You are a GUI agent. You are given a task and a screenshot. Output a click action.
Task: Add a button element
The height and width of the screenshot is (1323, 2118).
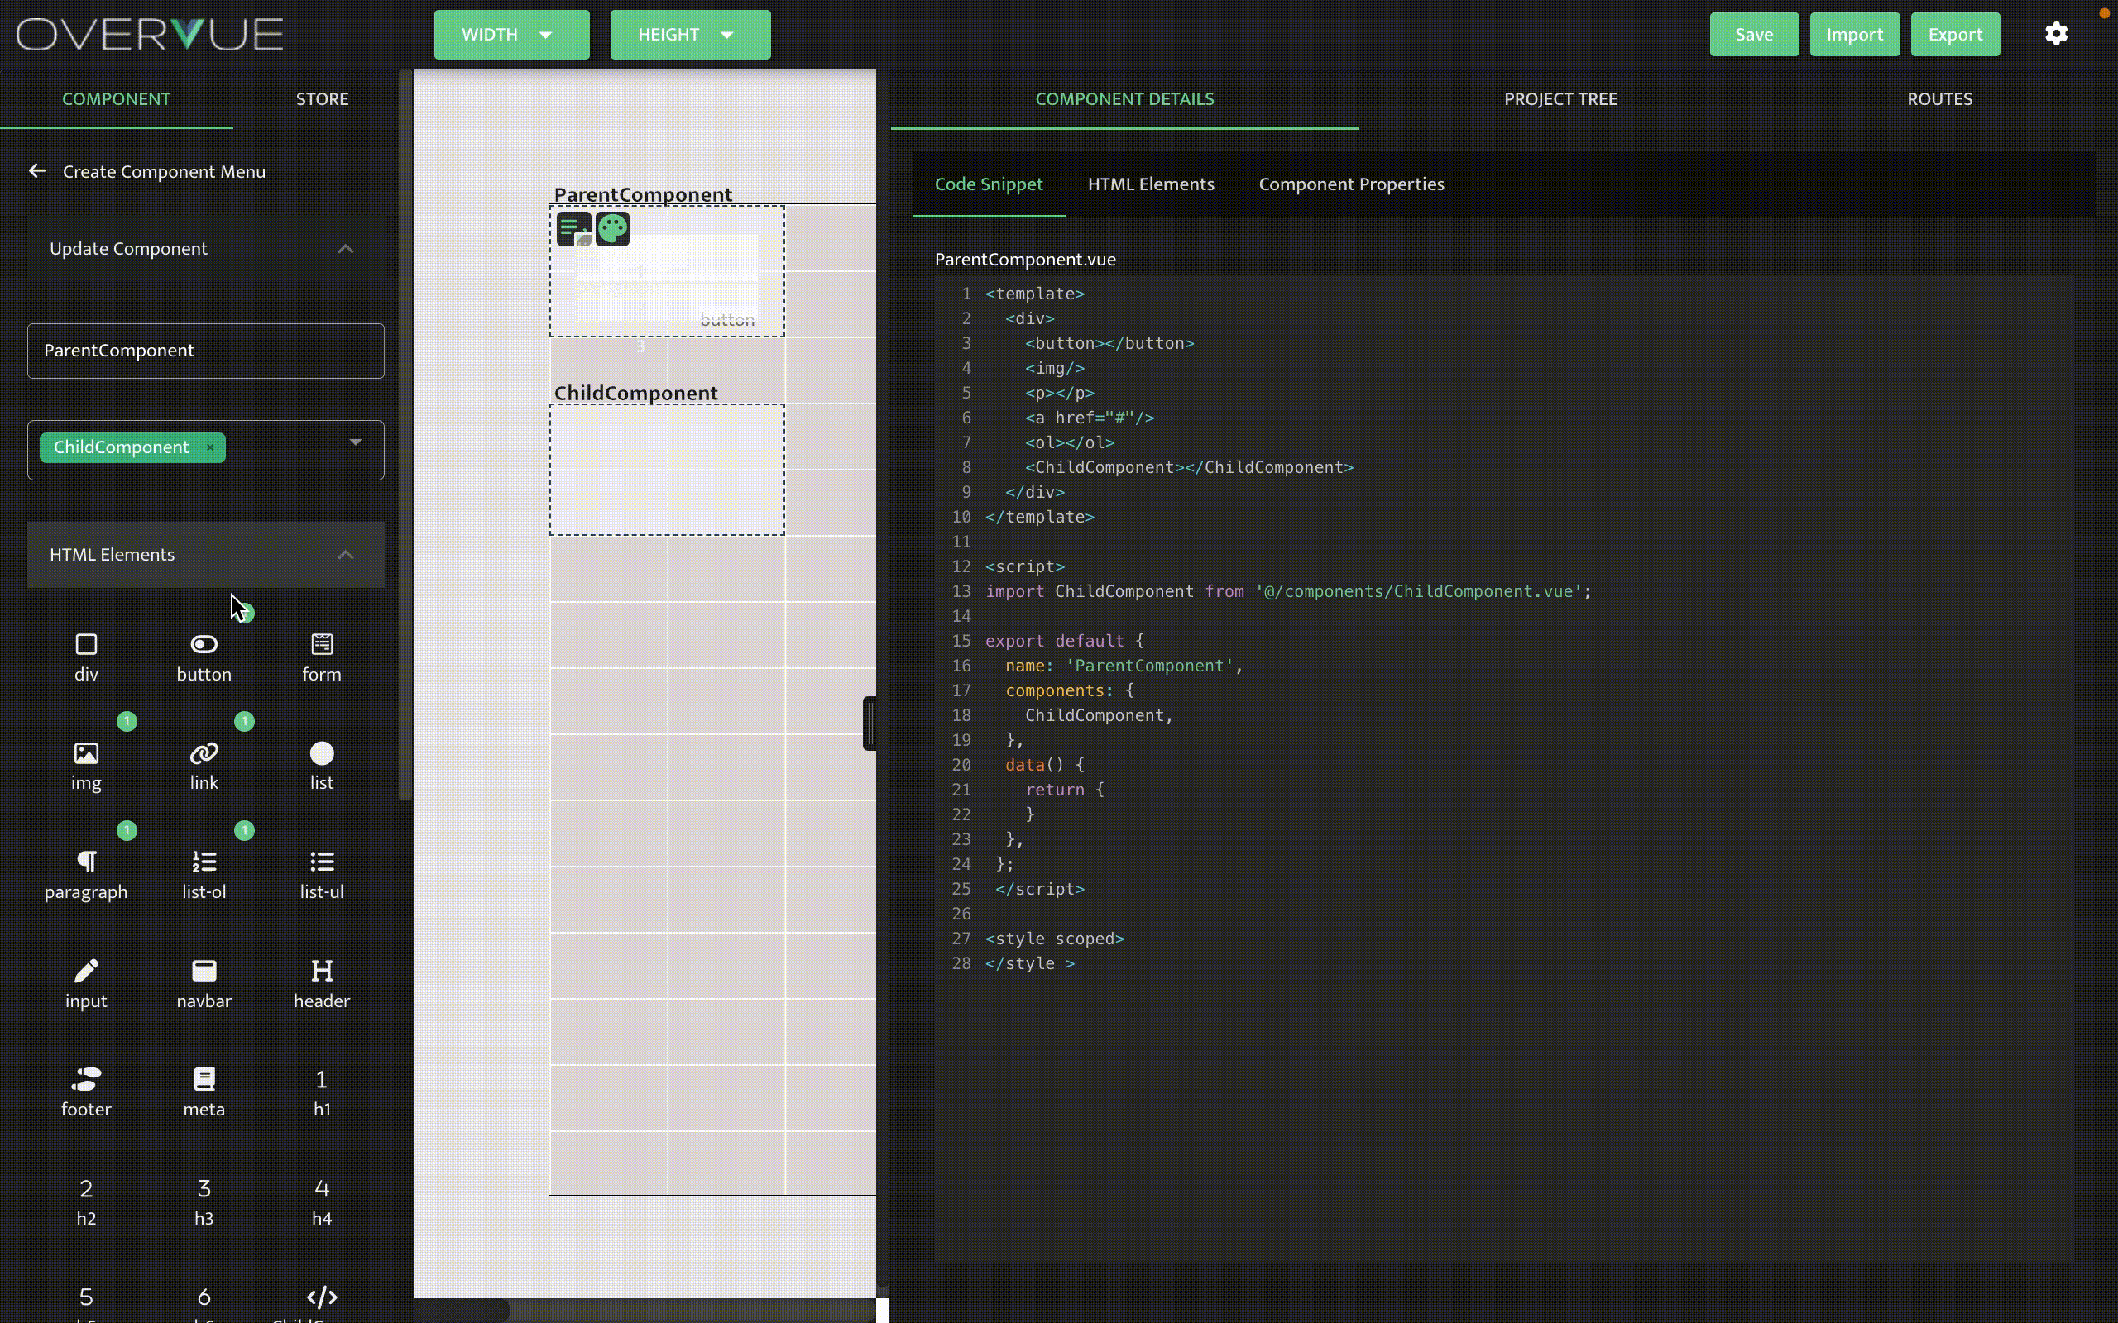(204, 658)
